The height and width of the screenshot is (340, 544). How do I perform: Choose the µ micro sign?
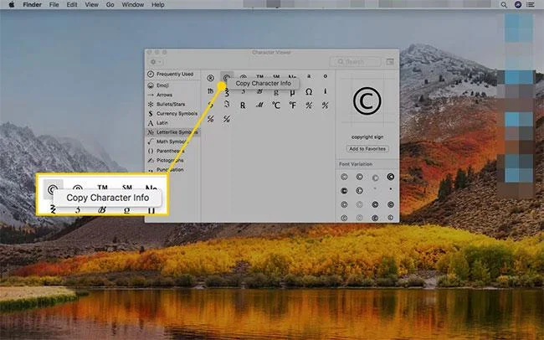point(292,92)
